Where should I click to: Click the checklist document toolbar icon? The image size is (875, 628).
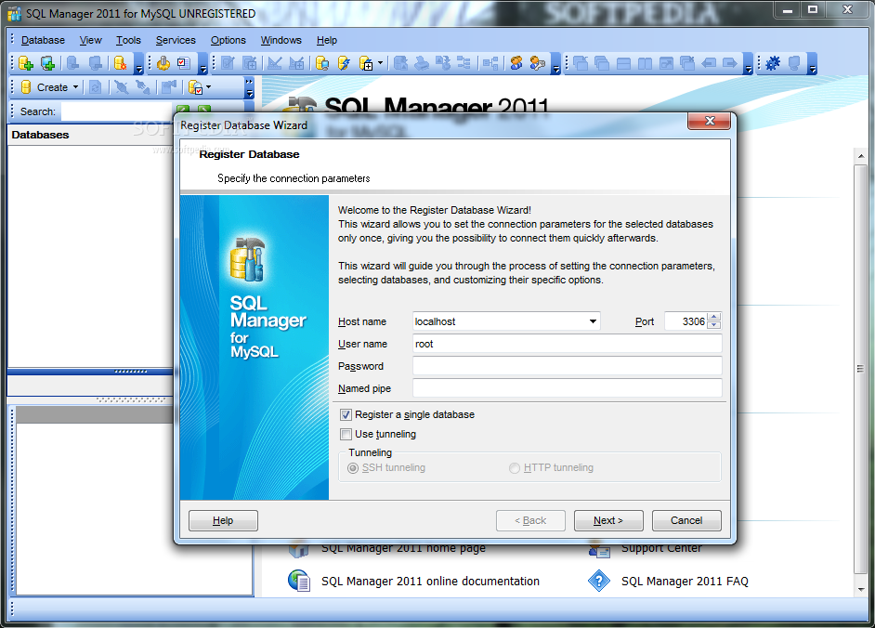coord(184,63)
